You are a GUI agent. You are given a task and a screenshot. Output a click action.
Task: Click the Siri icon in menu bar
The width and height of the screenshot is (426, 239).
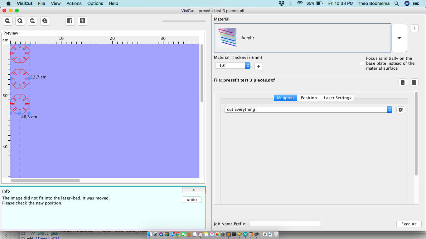click(407, 3)
